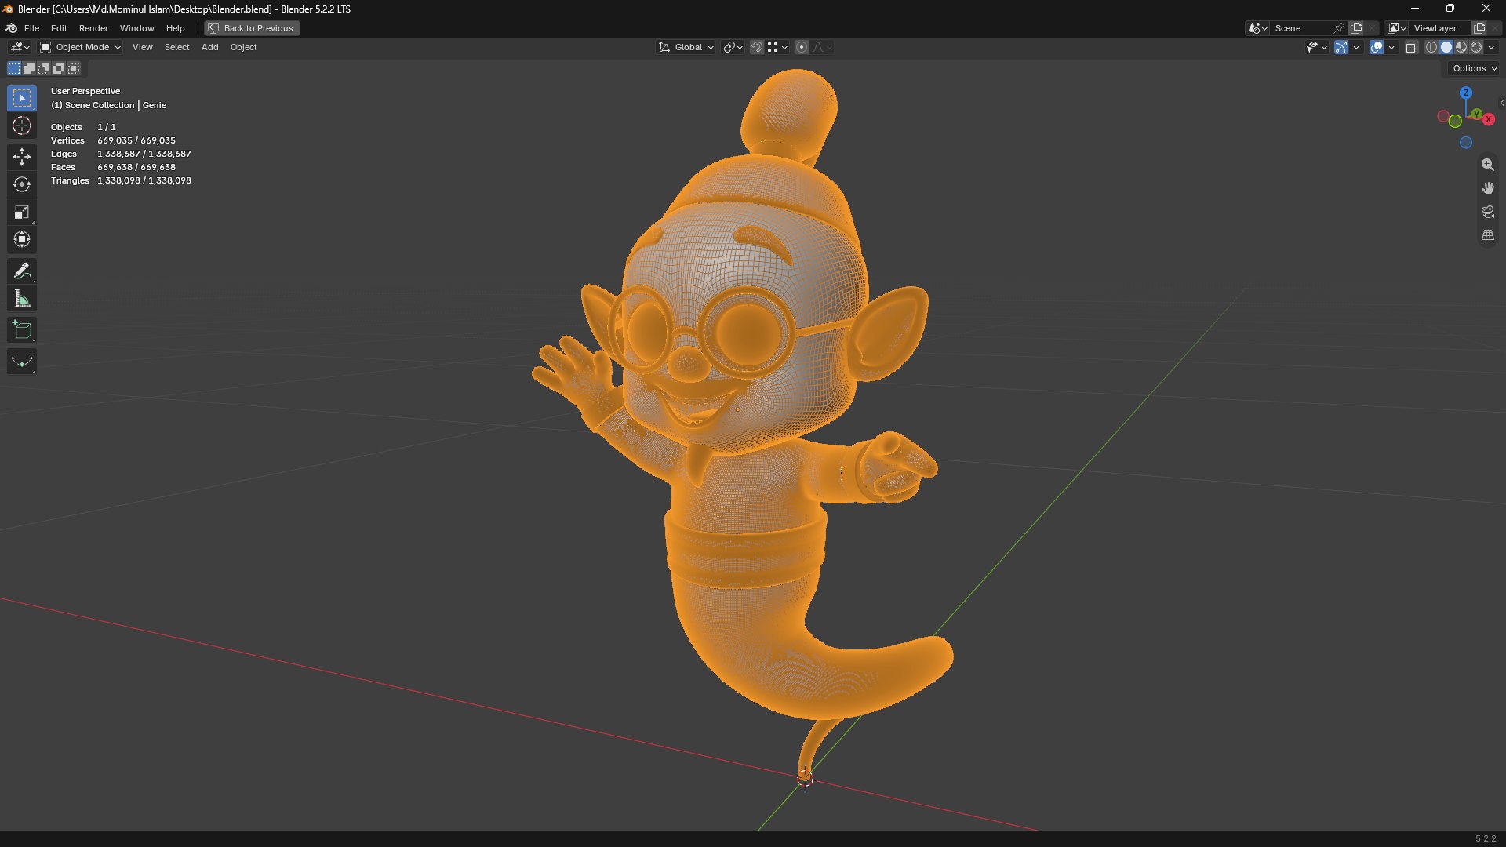The height and width of the screenshot is (847, 1506).
Task: Open shading options dropdown arrow
Action: pos(1491,47)
